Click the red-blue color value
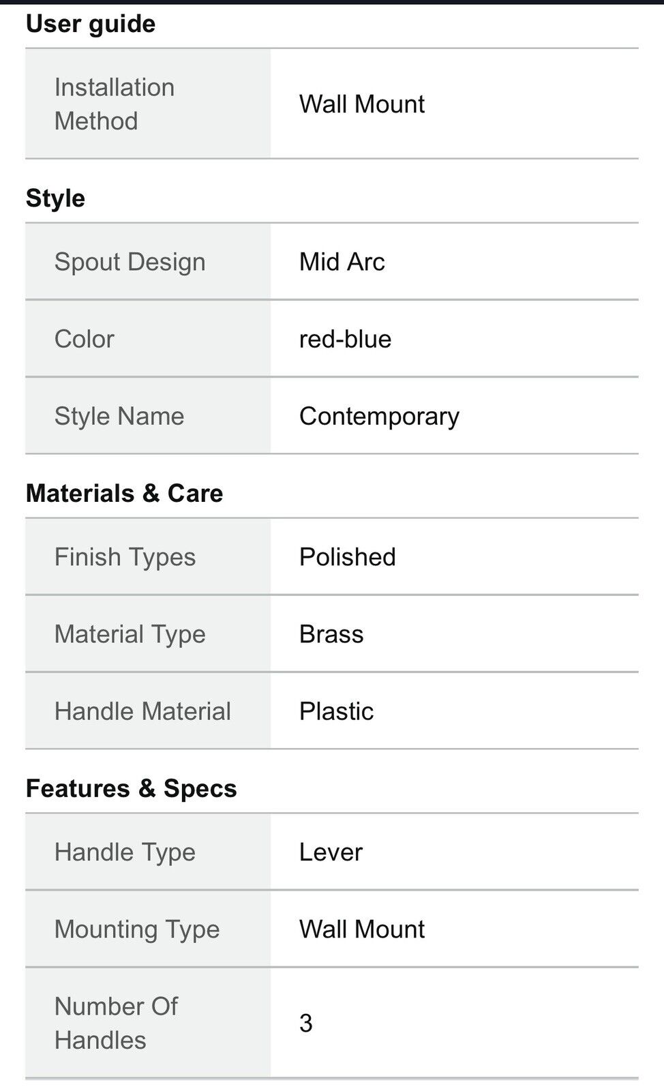This screenshot has height=1091, width=664. (346, 339)
